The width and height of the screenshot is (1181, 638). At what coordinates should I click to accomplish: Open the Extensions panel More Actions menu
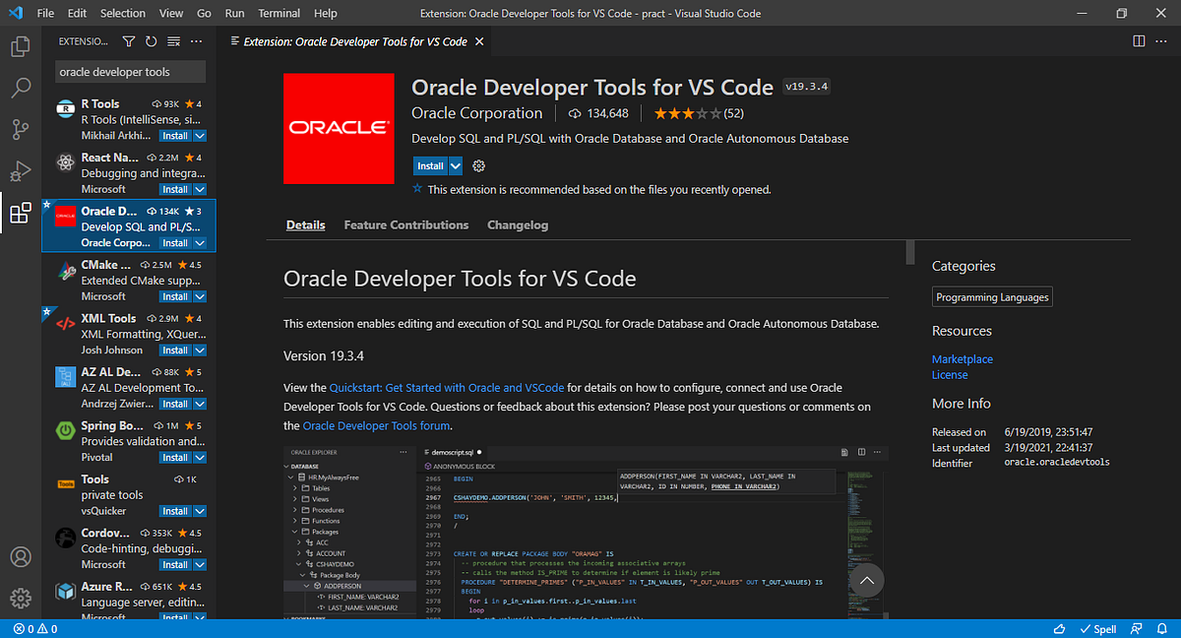point(196,41)
